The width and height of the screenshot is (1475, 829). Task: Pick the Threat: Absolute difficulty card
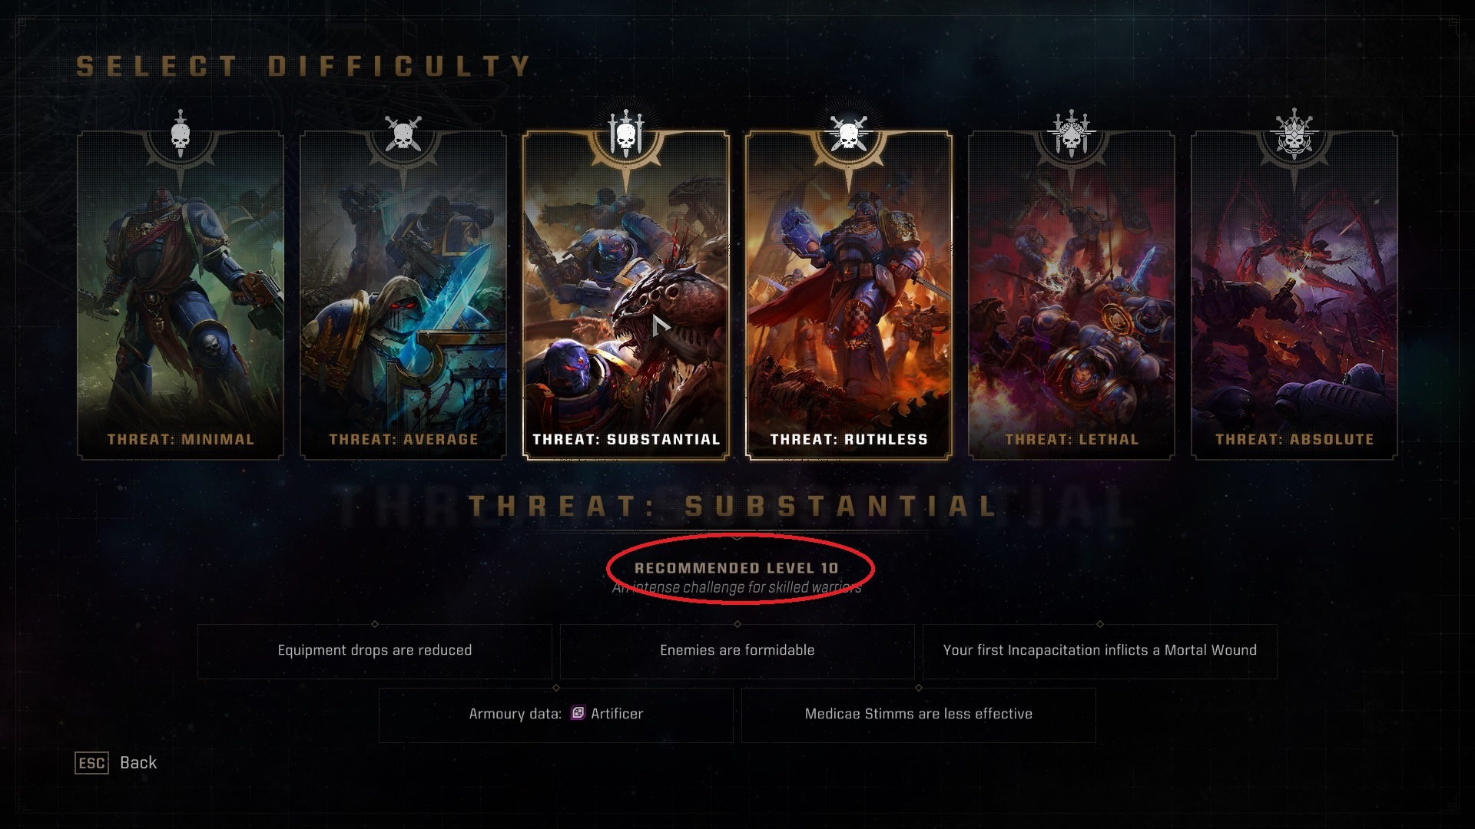click(1294, 296)
